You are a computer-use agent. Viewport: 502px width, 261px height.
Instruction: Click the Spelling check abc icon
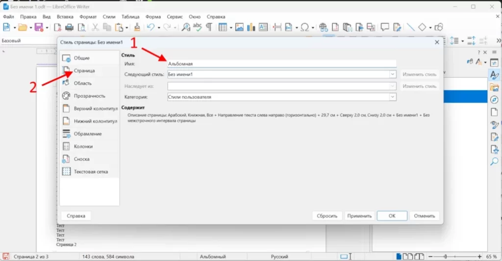coord(198,27)
